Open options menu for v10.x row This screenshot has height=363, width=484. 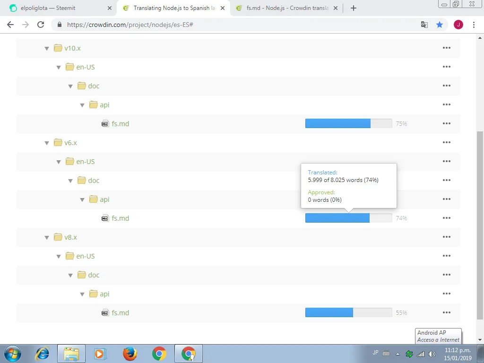click(446, 48)
